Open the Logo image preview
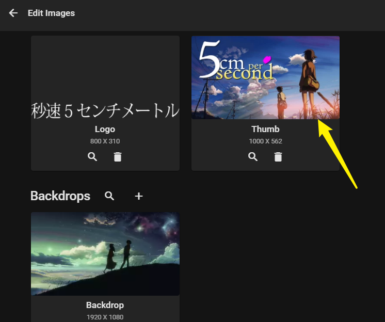 pos(105,77)
